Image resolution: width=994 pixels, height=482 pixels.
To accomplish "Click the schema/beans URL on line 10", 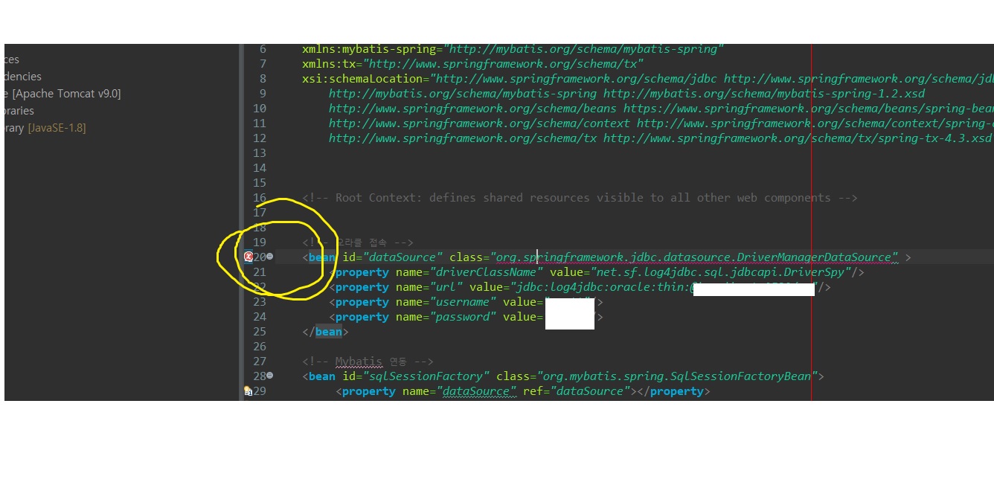I will (x=472, y=109).
